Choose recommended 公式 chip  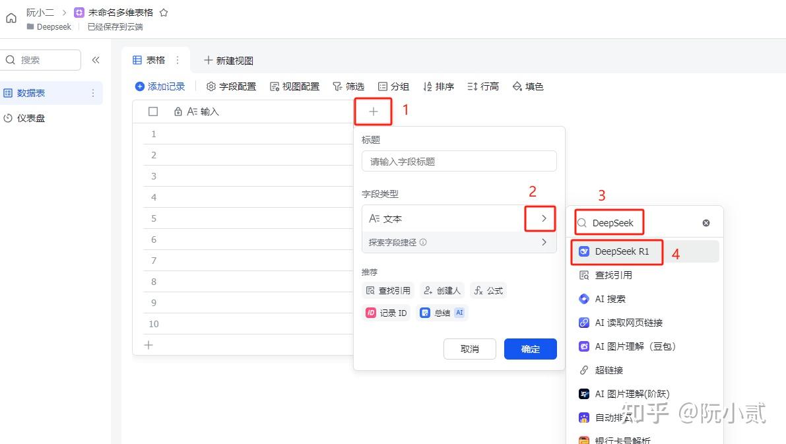[489, 291]
